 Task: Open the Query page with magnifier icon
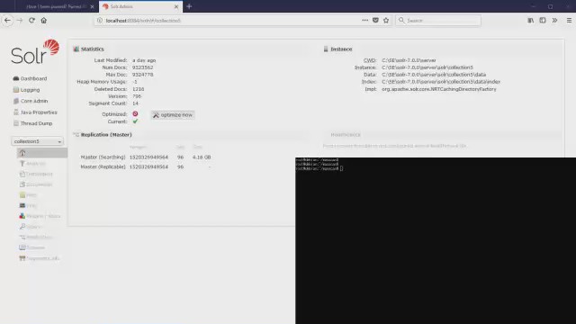point(31,227)
